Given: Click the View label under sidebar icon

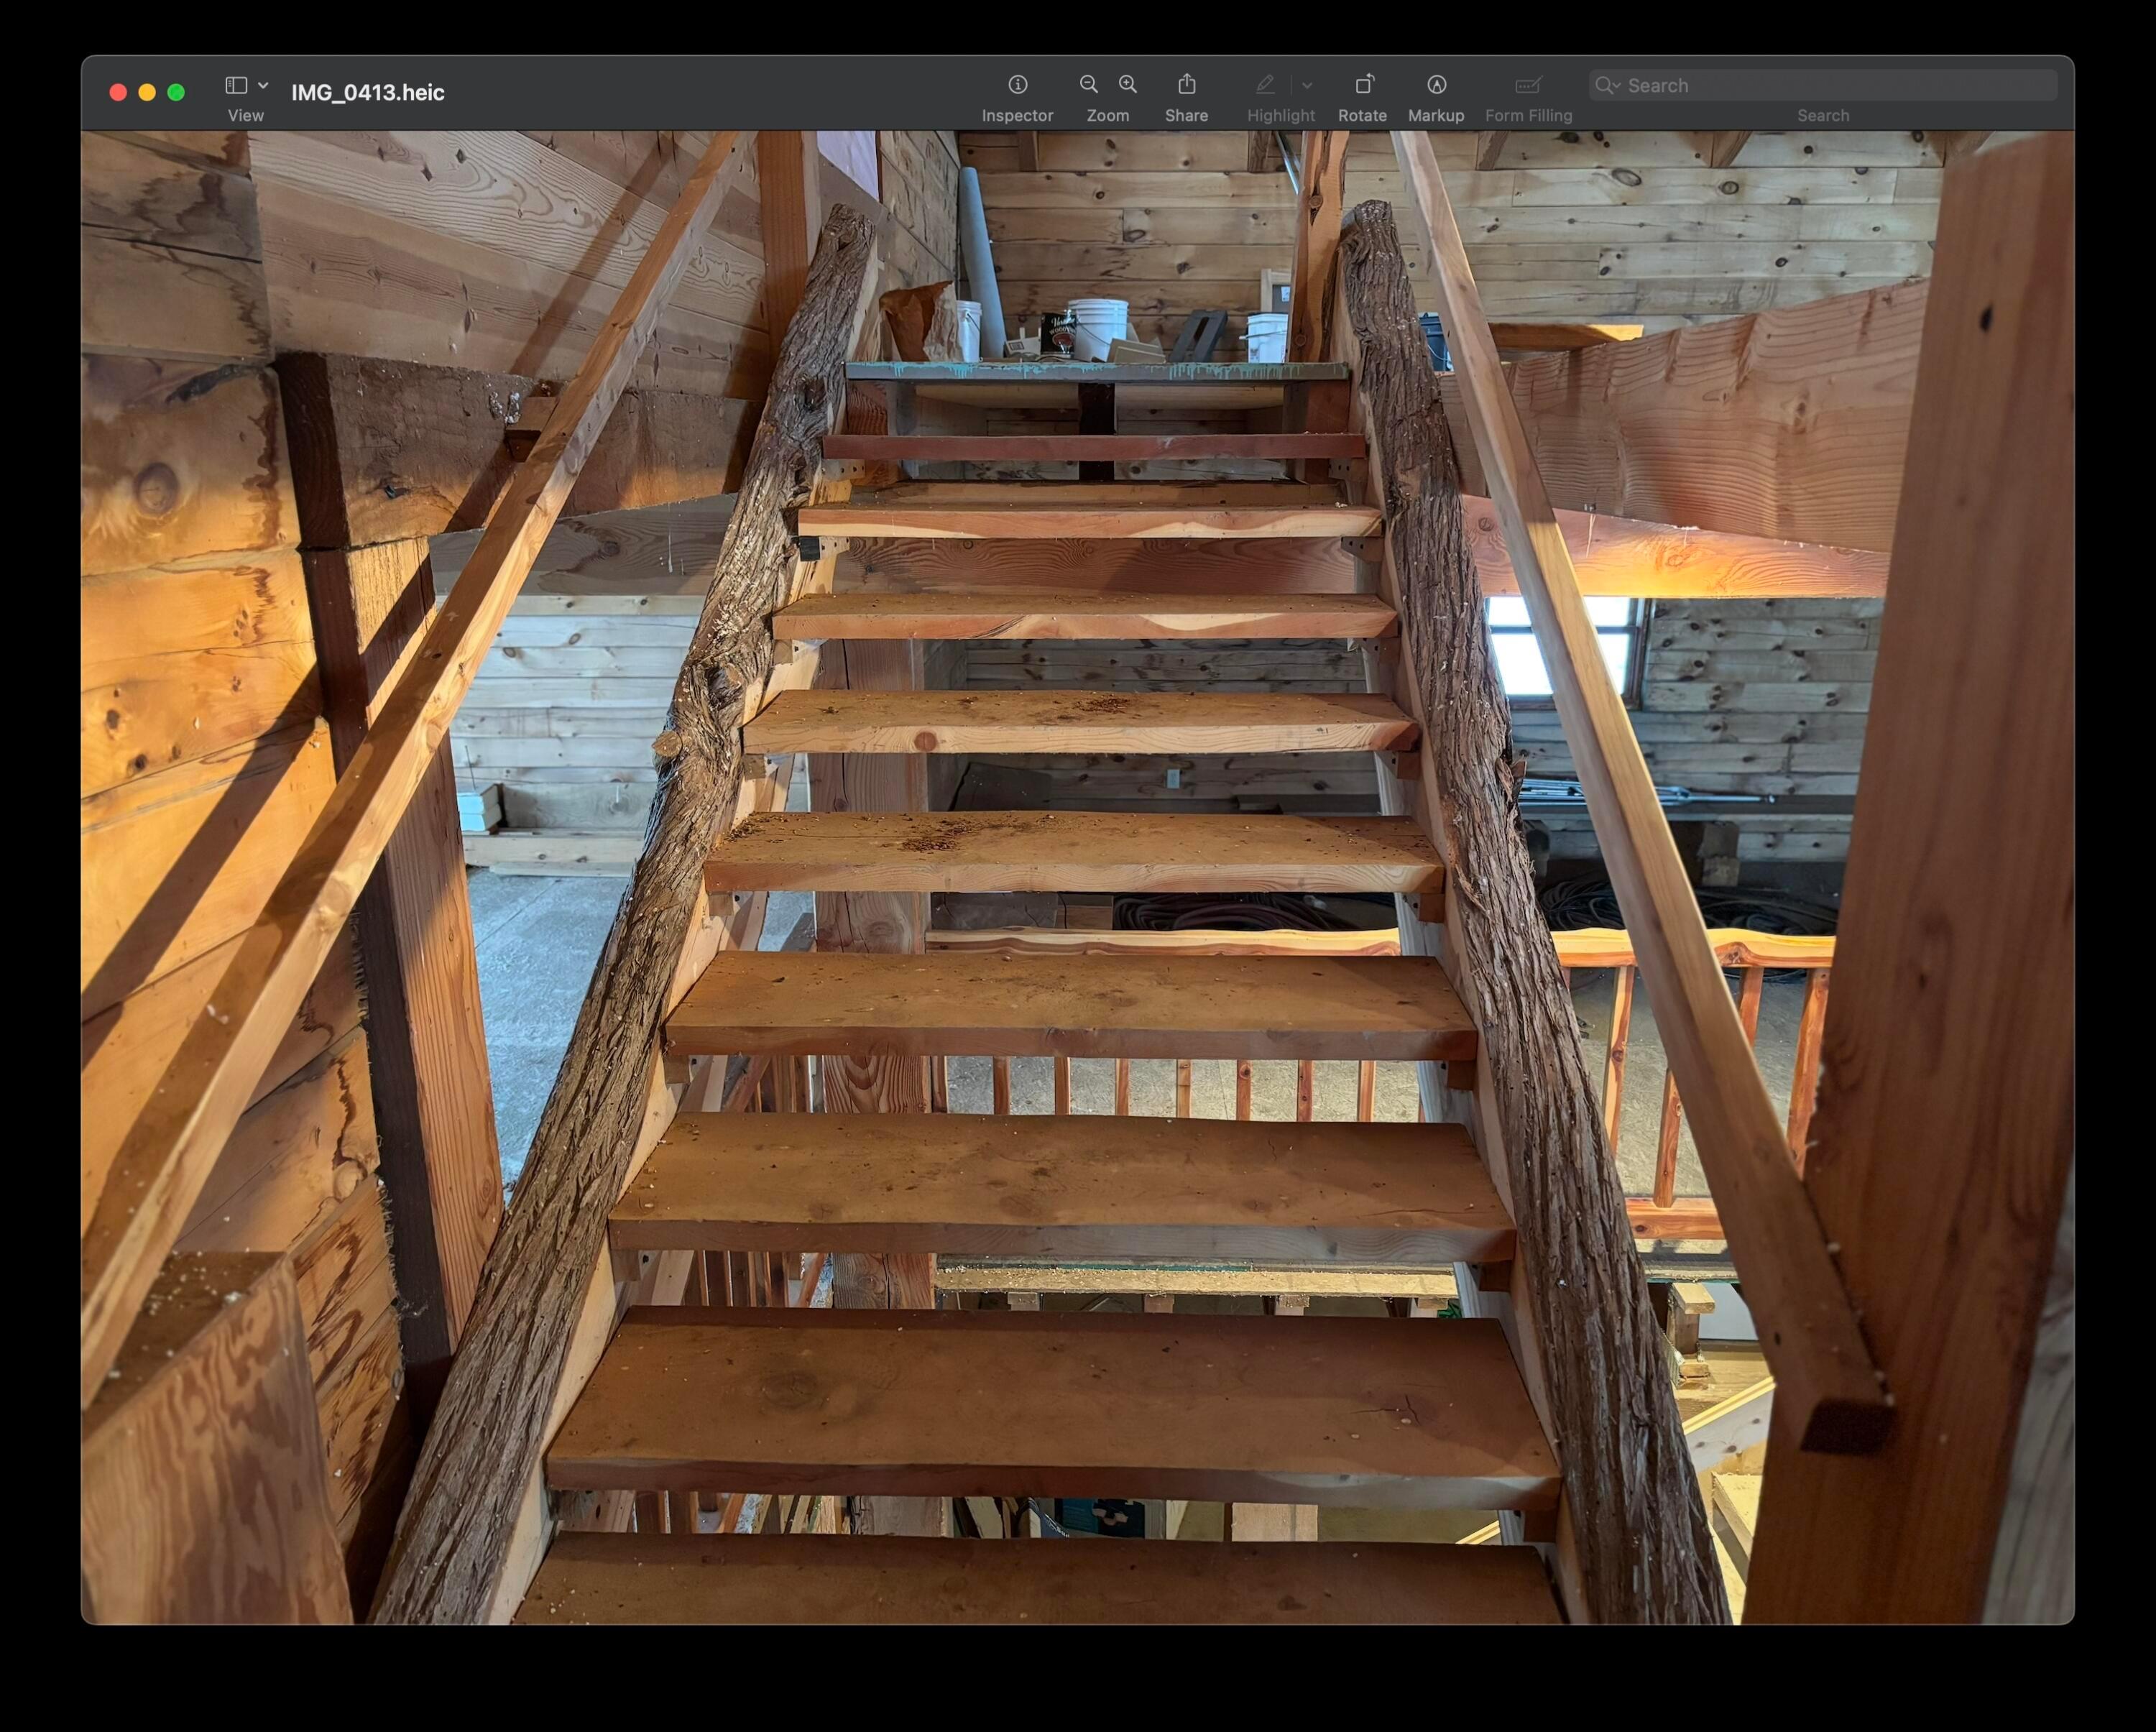Looking at the screenshot, I should pyautogui.click(x=245, y=116).
